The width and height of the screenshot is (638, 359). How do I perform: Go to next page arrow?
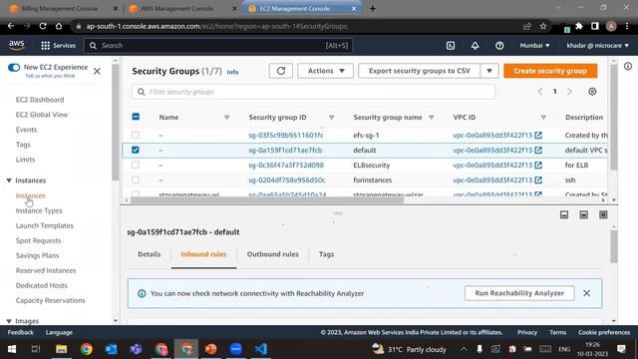(569, 92)
